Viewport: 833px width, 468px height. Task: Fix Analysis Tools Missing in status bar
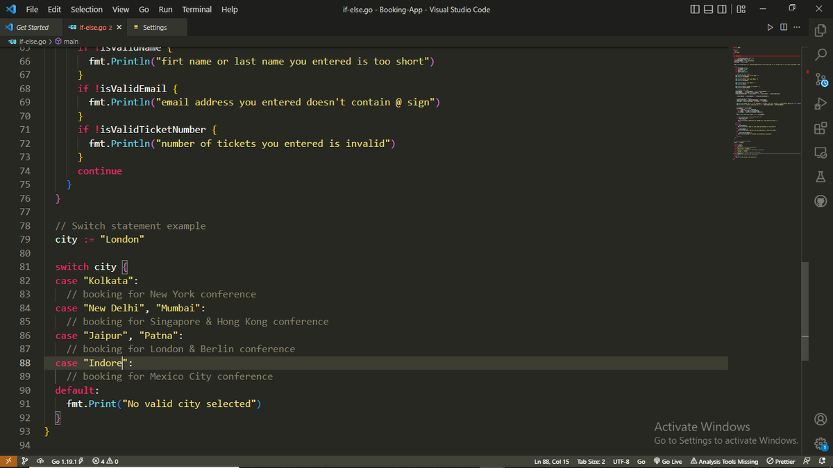724,461
